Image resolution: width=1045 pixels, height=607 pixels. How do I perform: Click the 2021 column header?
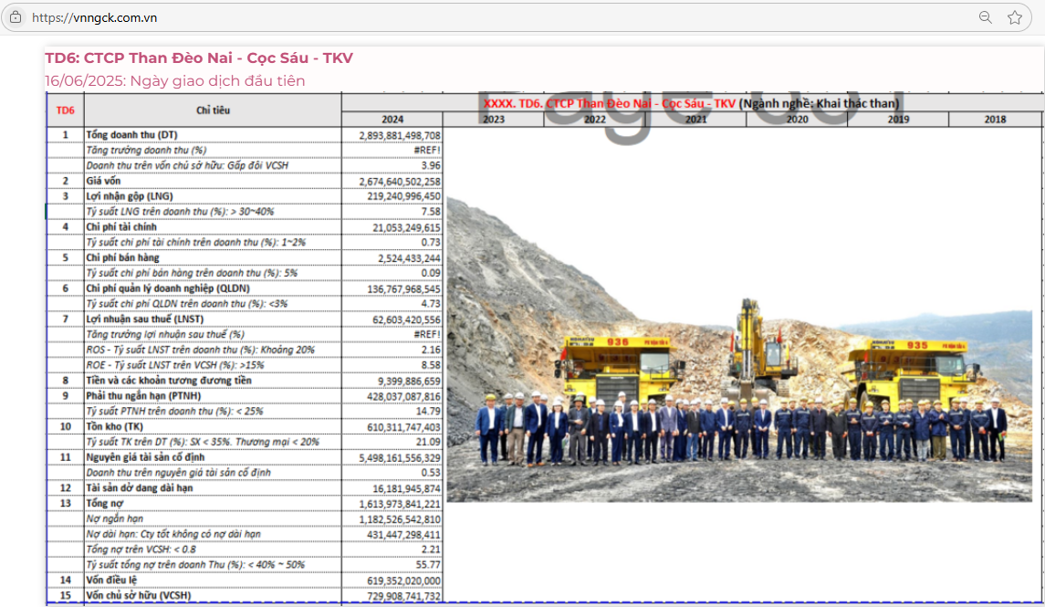click(x=695, y=120)
